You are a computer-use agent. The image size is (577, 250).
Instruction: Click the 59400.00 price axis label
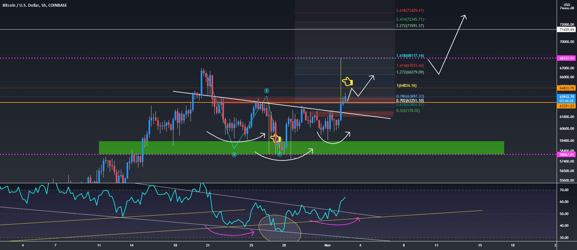click(x=567, y=141)
